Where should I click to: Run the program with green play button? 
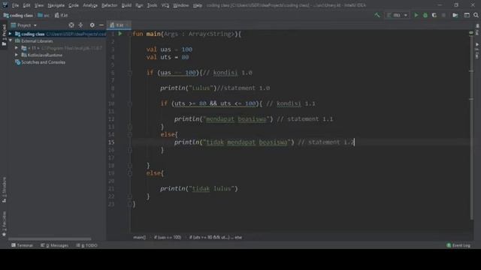point(416,15)
